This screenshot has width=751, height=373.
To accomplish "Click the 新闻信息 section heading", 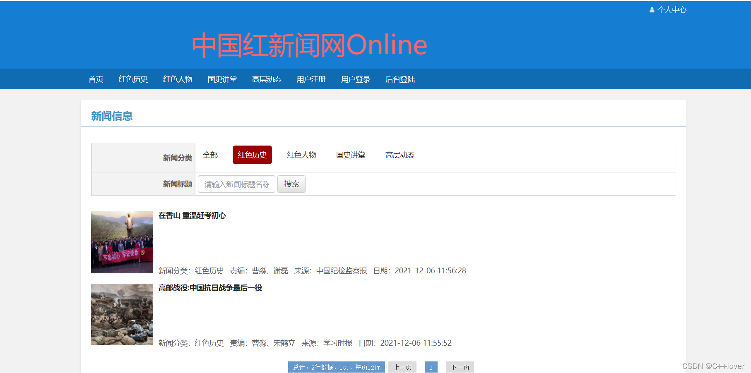I will point(112,116).
